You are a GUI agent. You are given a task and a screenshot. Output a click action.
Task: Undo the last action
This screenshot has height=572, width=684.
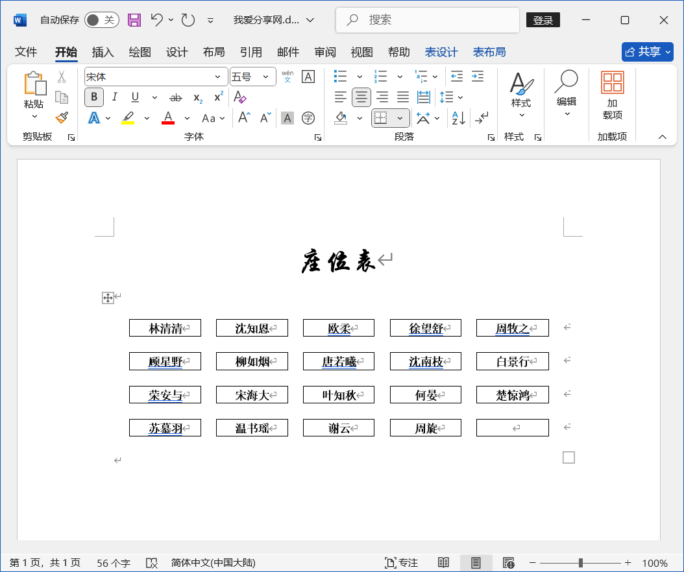[x=156, y=19]
